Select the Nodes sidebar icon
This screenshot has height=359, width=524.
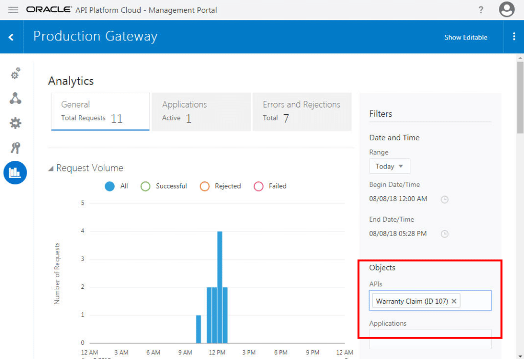[15, 98]
